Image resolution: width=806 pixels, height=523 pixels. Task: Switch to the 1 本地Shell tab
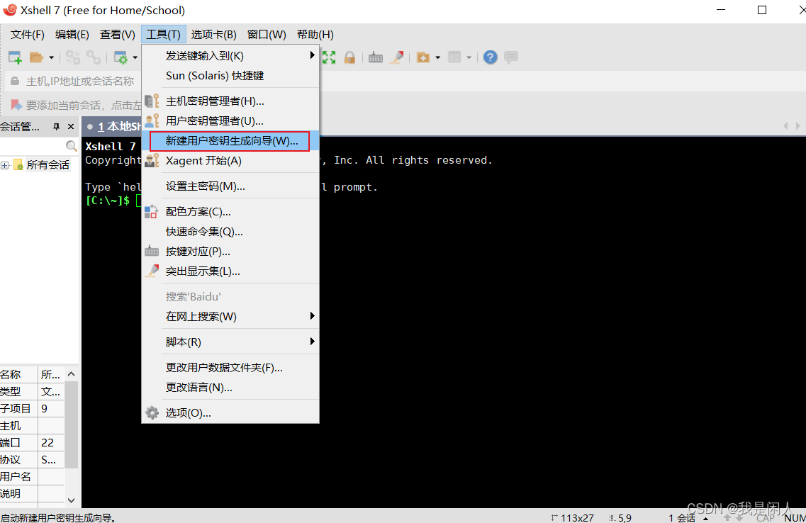[x=120, y=126]
